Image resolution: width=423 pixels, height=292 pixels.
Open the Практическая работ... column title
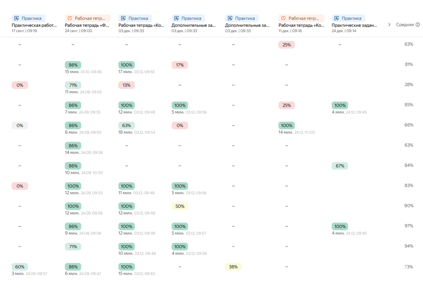tap(34, 25)
